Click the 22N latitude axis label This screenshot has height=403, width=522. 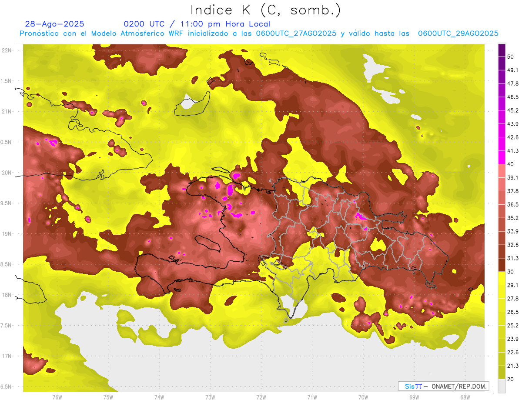point(7,50)
